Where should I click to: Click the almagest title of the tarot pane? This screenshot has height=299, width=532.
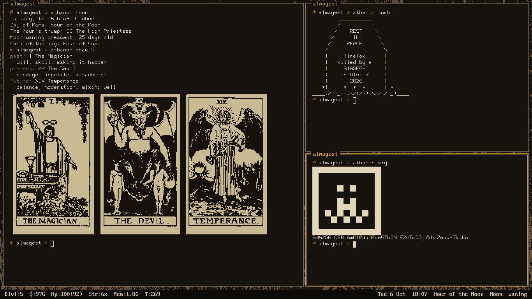(23, 4)
